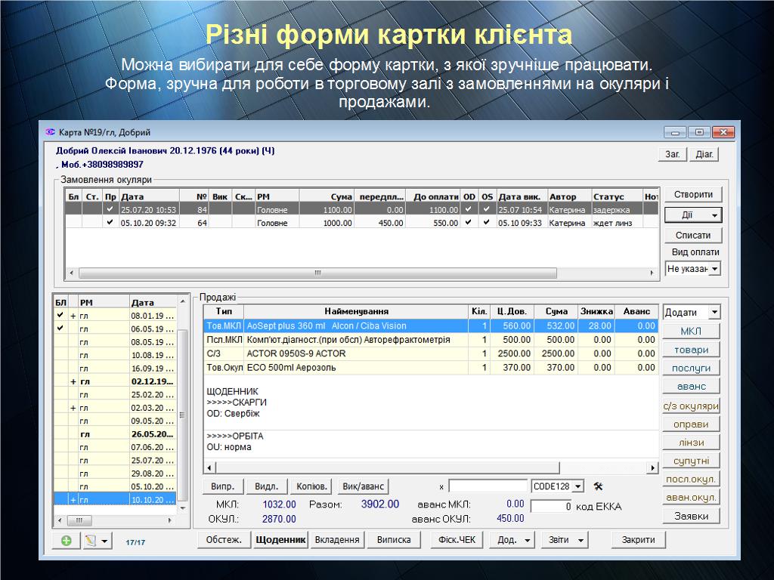Image resolution: width=774 pixels, height=580 pixels.
Task: Click the eye app icon in title bar
Action: pyautogui.click(x=51, y=131)
